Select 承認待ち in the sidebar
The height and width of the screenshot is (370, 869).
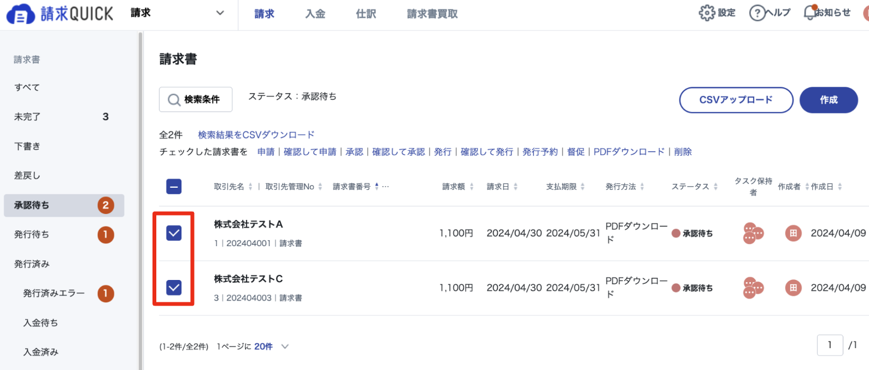point(64,205)
